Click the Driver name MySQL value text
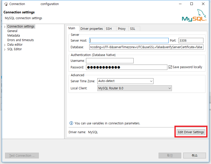Screen dimensions: 211x164 tap(93, 132)
